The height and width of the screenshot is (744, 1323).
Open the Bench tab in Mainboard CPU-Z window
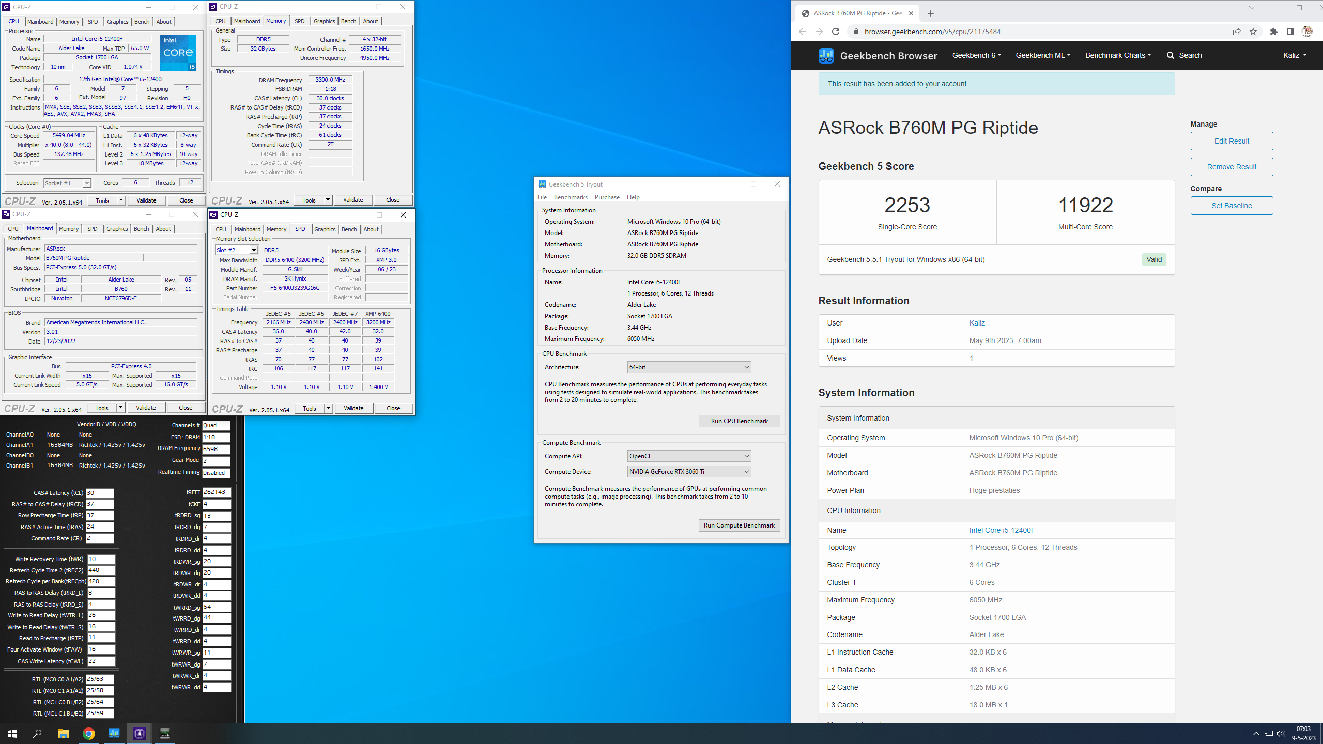point(141,229)
